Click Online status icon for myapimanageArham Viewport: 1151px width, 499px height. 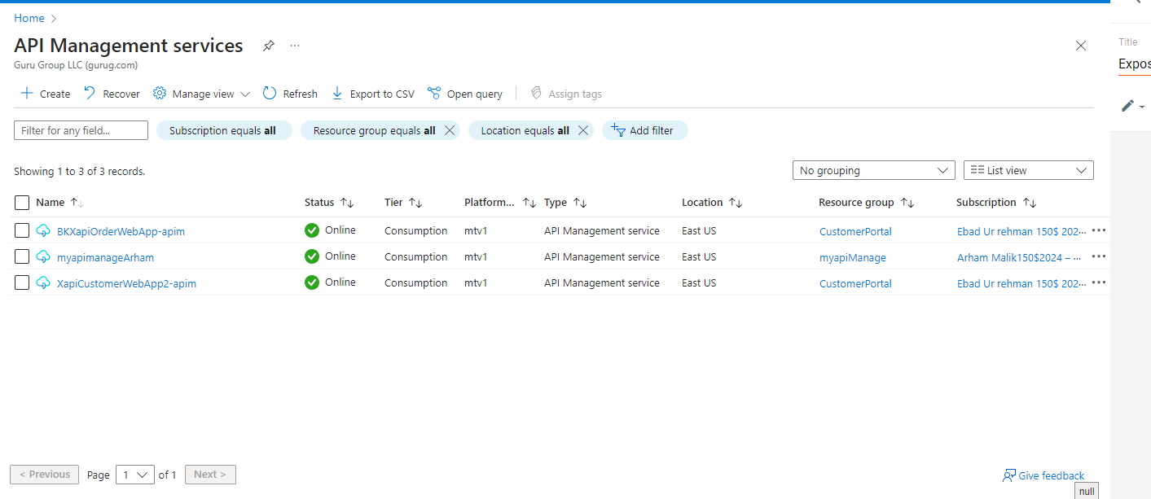312,256
